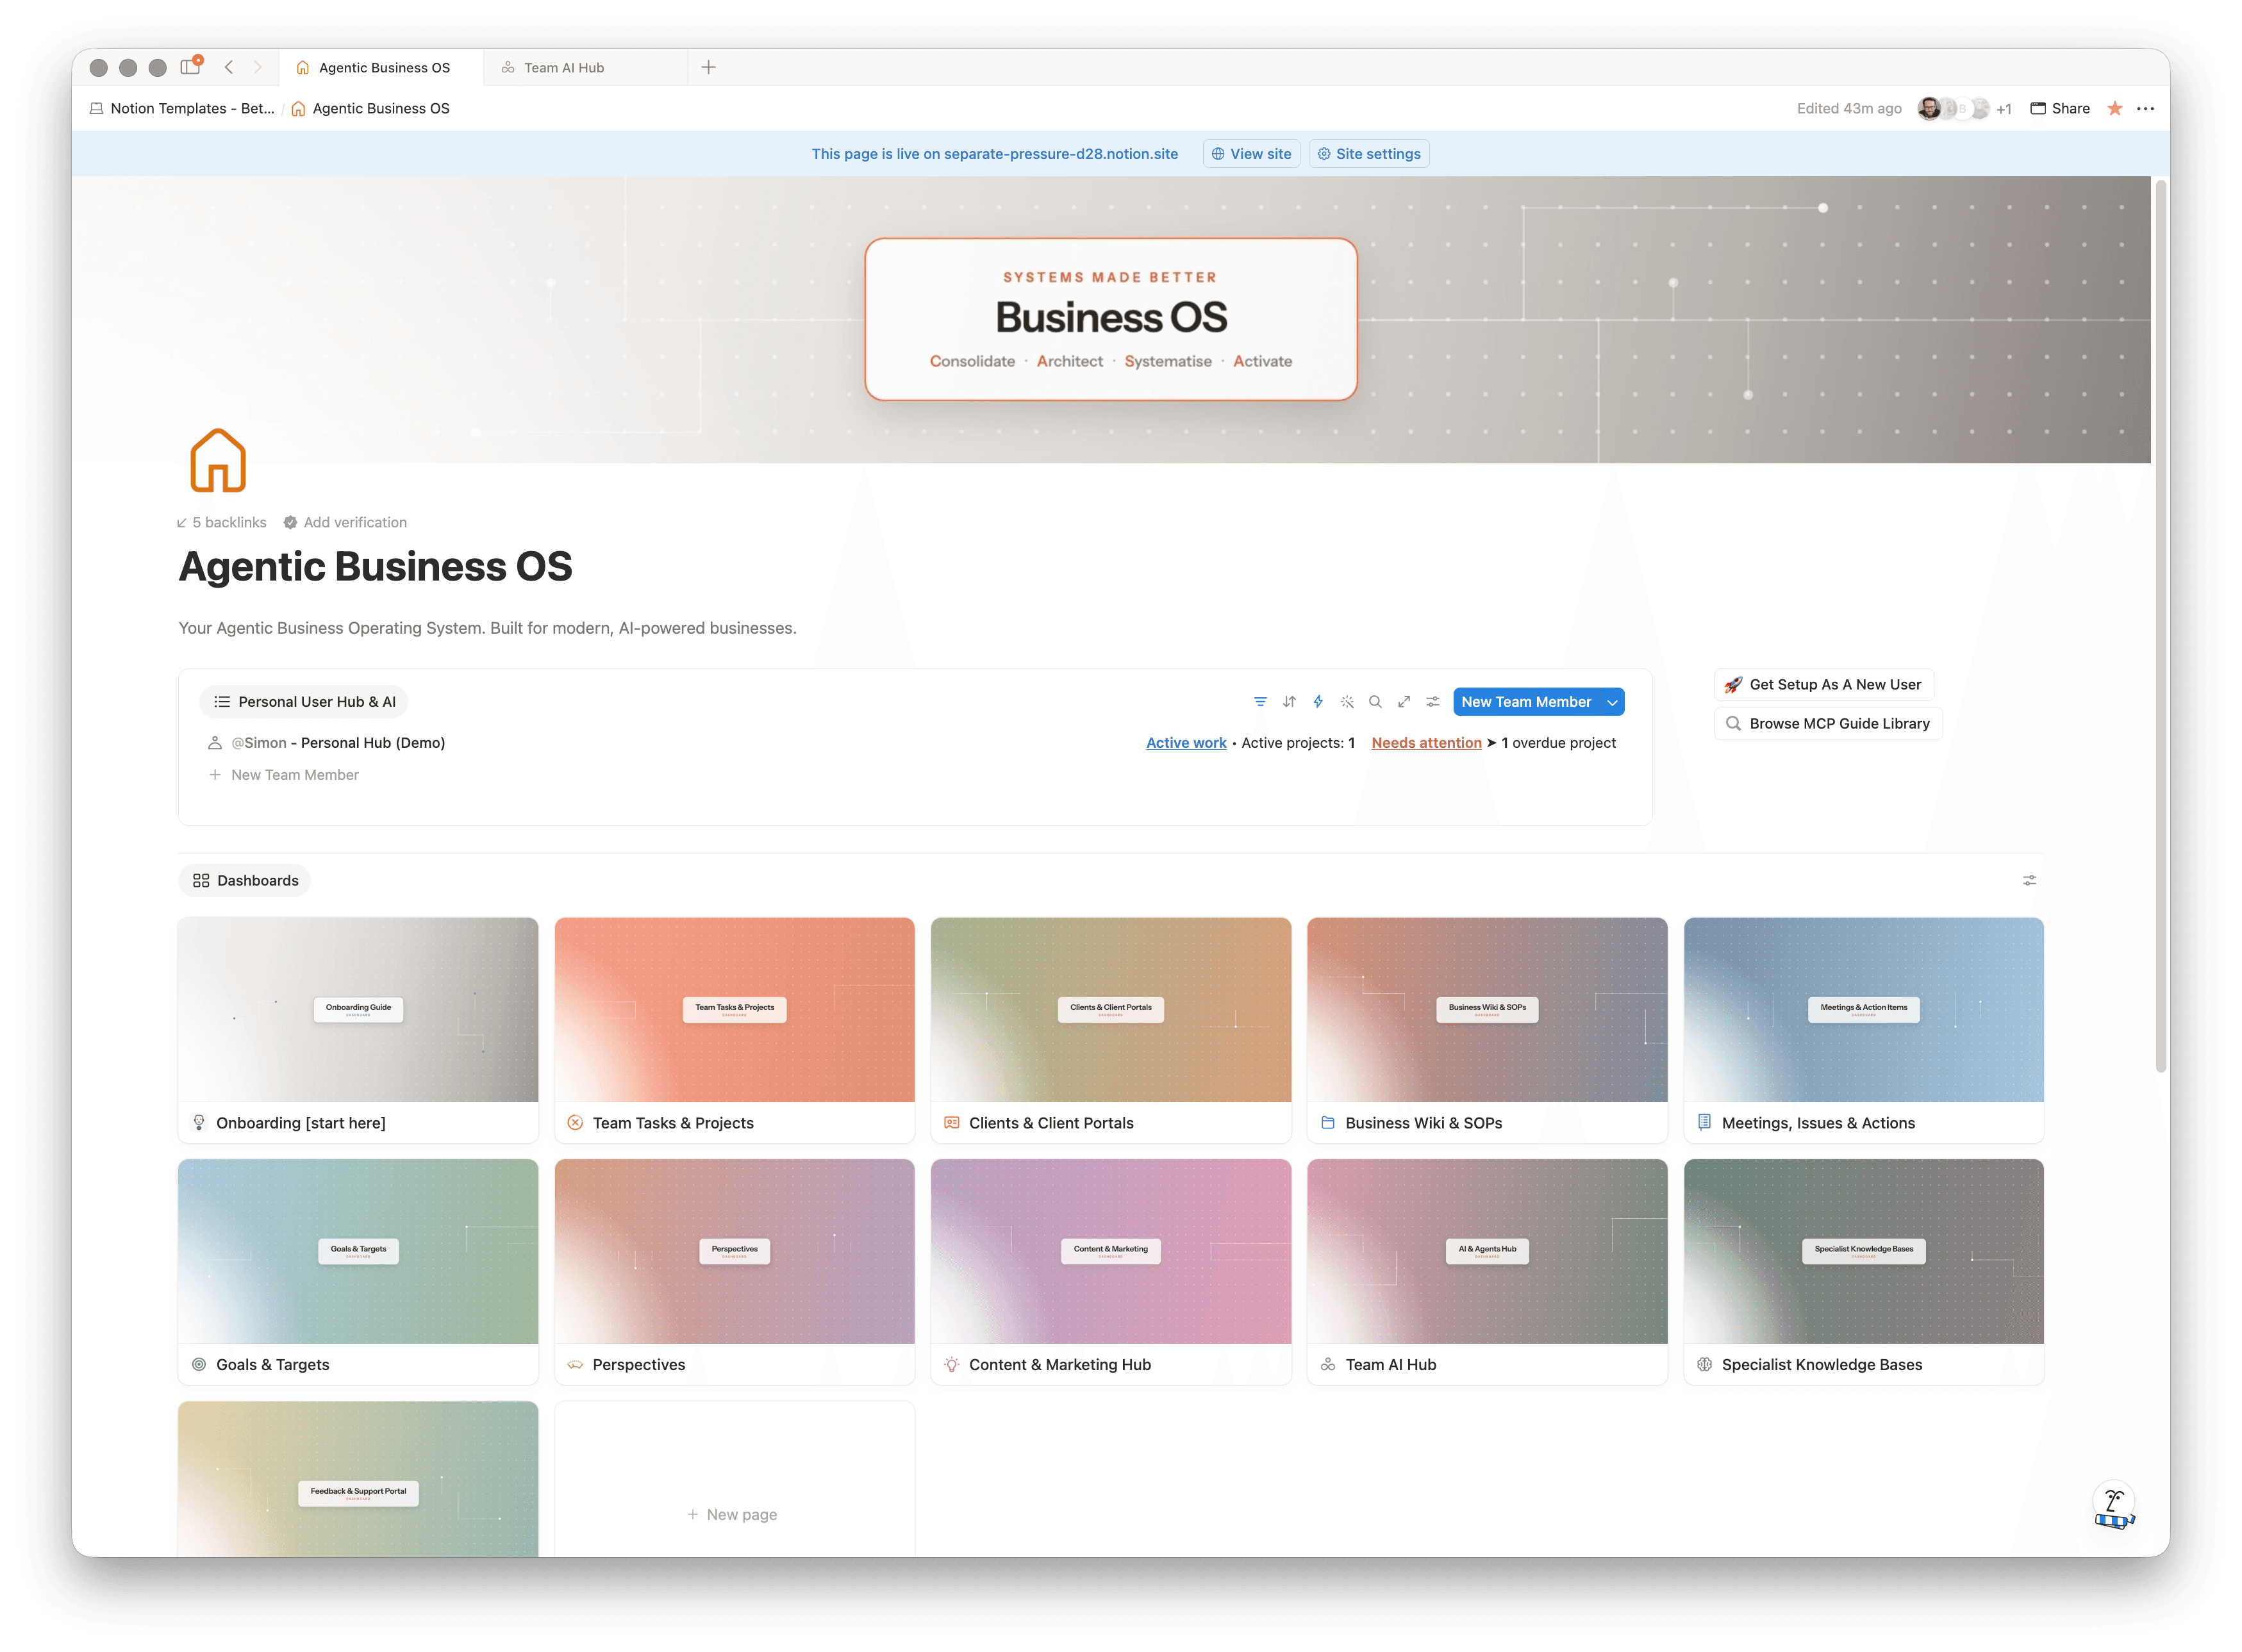
Task: Open the Active work link
Action: [x=1185, y=743]
